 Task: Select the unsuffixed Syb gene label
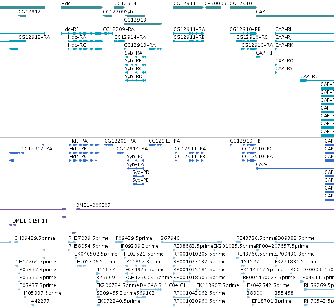[129, 11]
